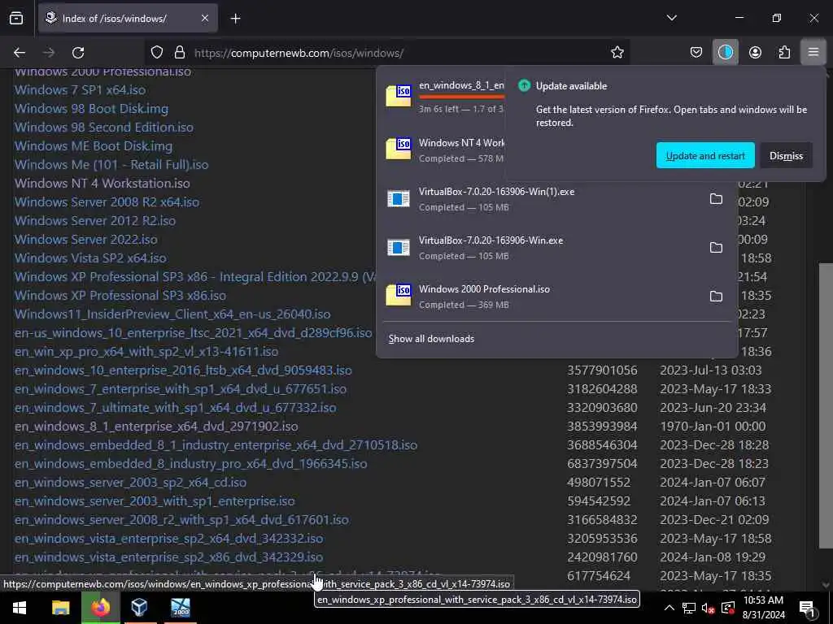Click the download progress bar for en_windows_8_1
This screenshot has height=624, width=833.
click(461, 97)
